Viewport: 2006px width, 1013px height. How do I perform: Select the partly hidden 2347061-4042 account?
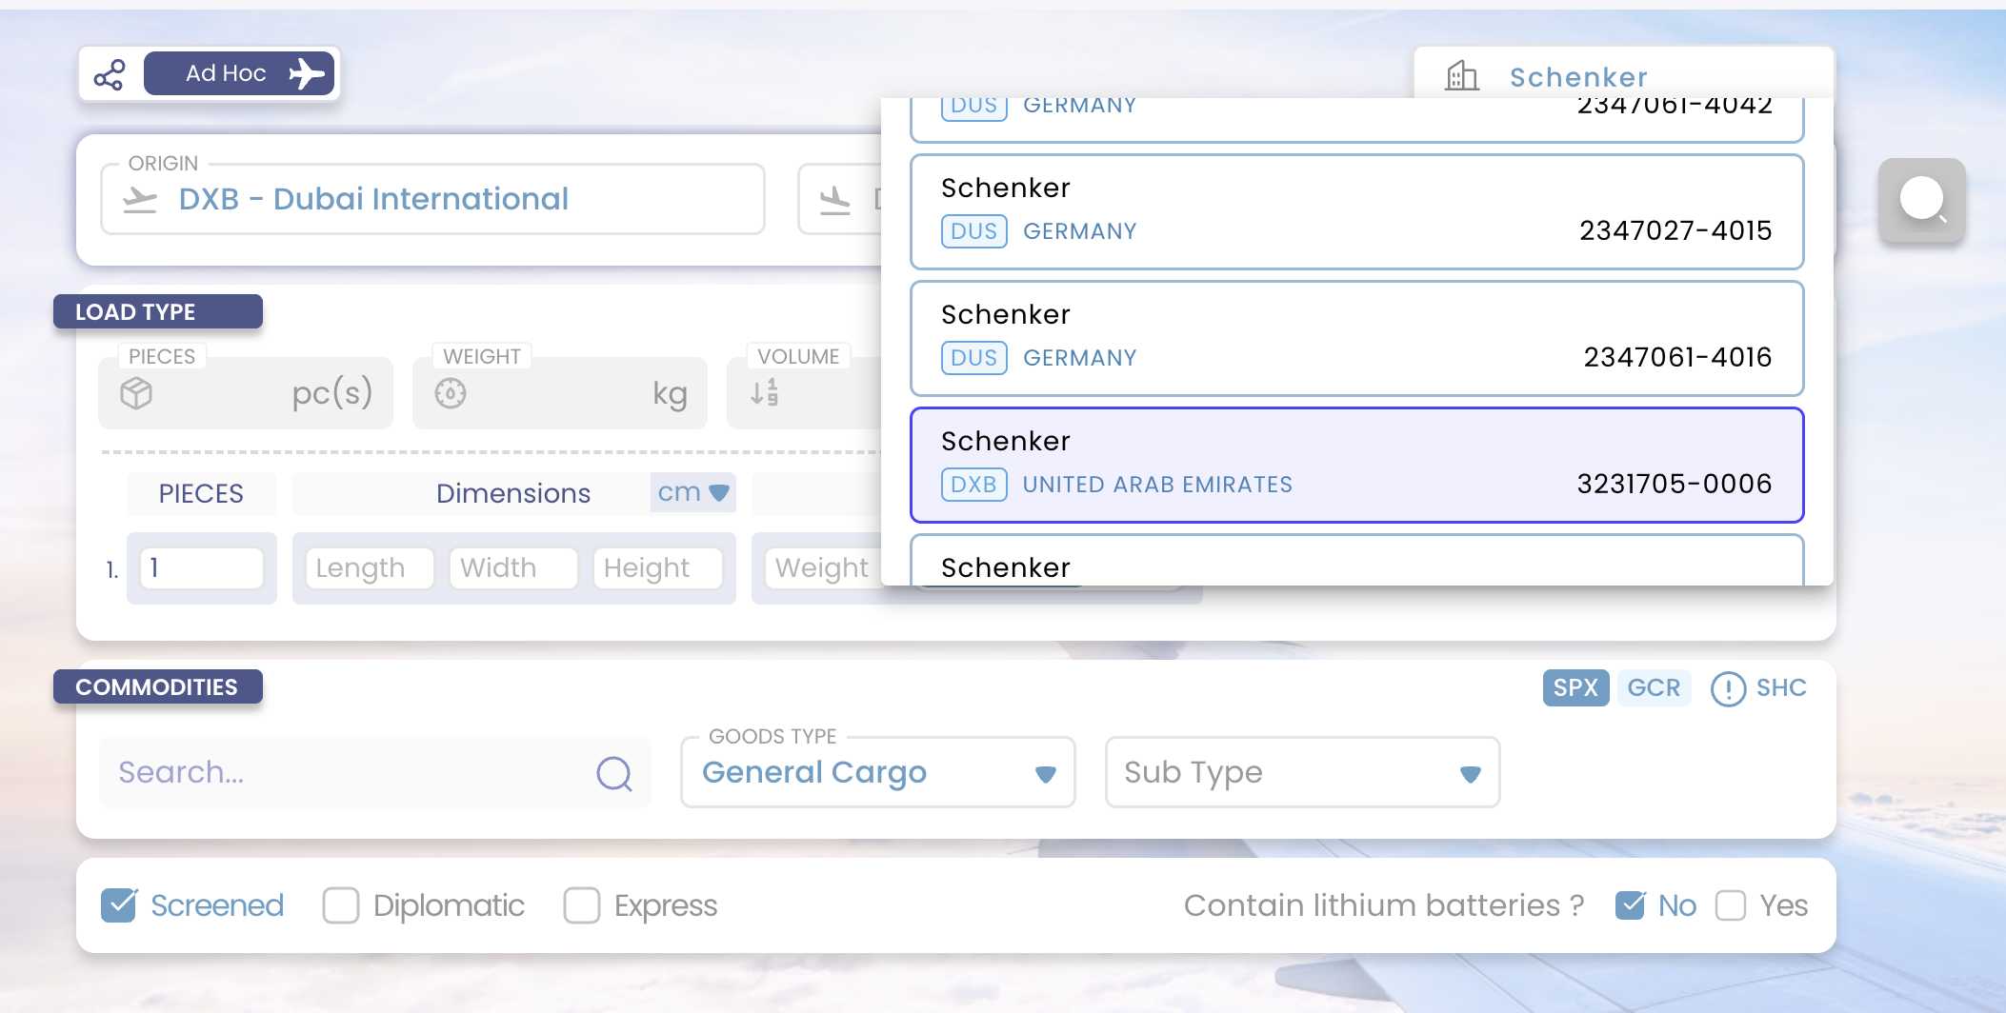(x=1356, y=119)
